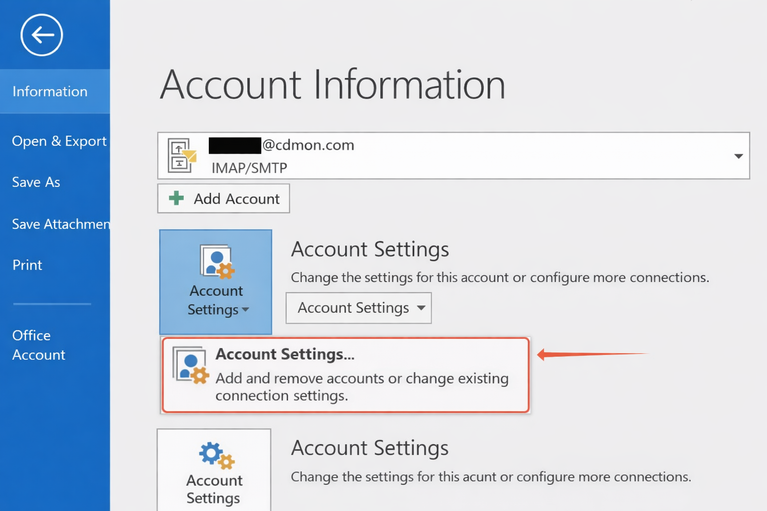The width and height of the screenshot is (767, 511).
Task: Open the Open & Export section
Action: [59, 141]
